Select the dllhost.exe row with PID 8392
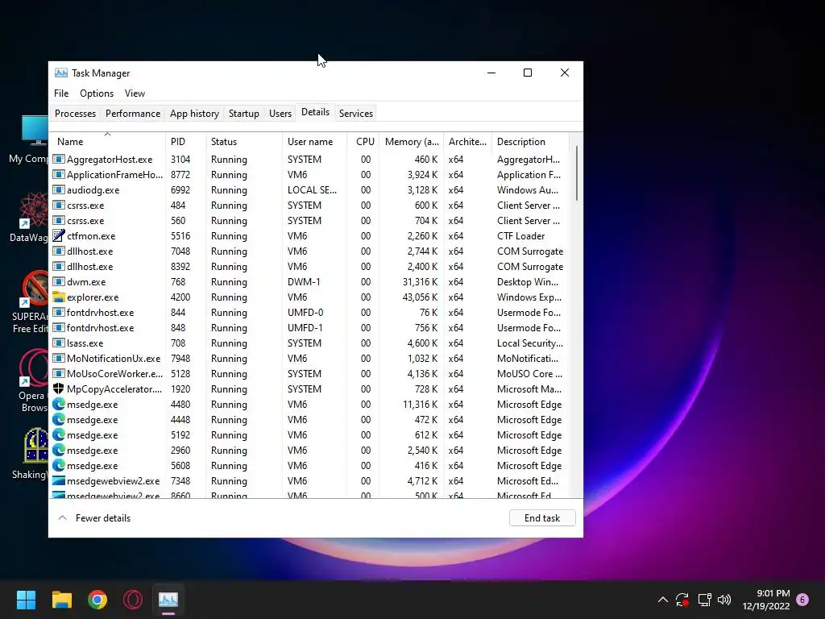Screen dimensions: 825x619 pos(310,266)
